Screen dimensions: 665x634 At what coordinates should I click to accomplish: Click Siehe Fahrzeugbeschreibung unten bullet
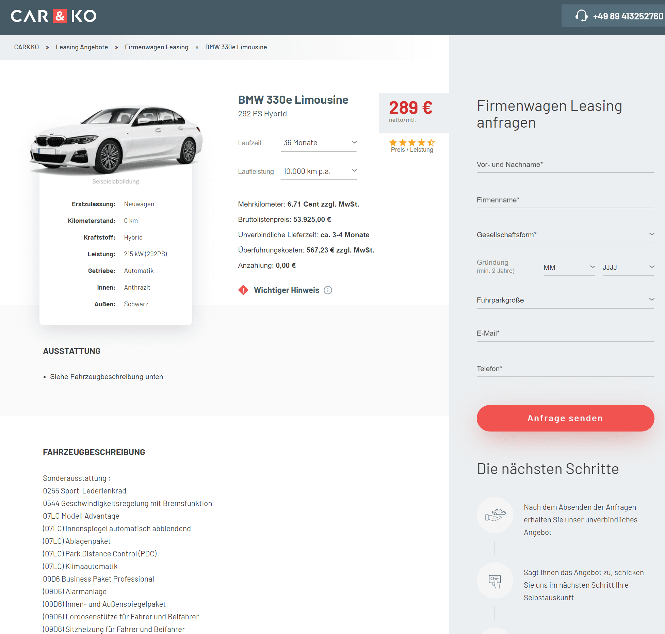[106, 377]
